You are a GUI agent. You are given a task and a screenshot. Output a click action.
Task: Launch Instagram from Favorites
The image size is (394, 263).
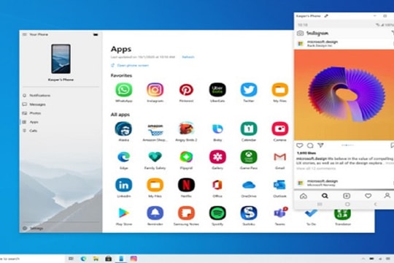coord(155,90)
